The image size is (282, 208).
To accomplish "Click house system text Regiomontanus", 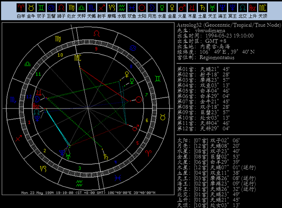I will [217, 57].
